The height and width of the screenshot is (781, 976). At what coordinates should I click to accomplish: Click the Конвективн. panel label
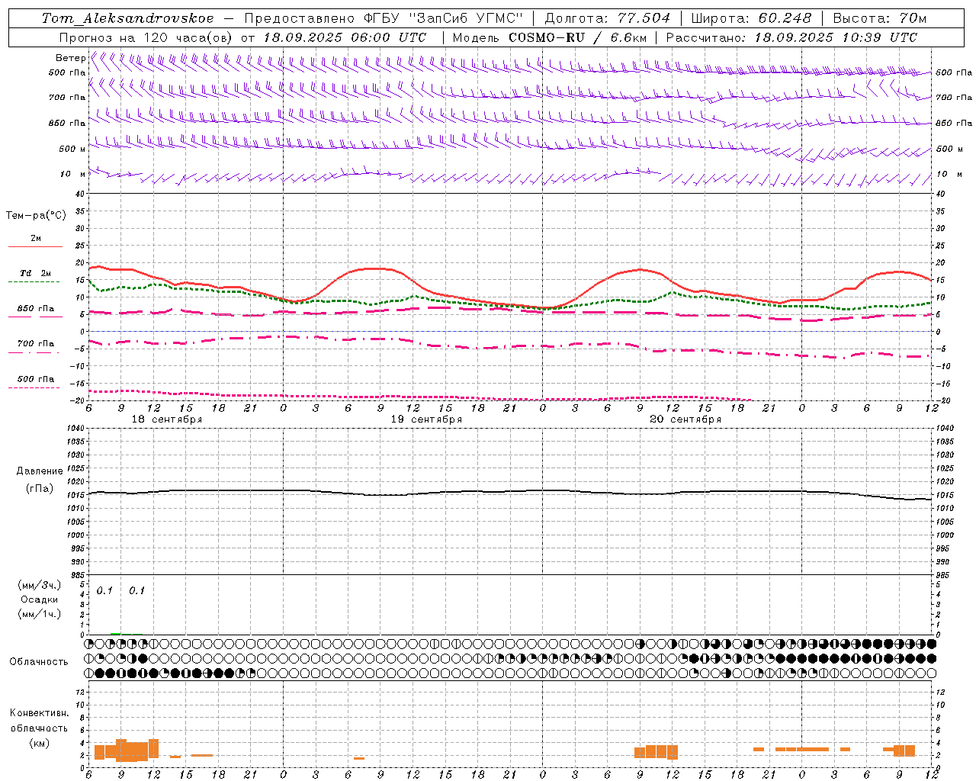(x=39, y=713)
